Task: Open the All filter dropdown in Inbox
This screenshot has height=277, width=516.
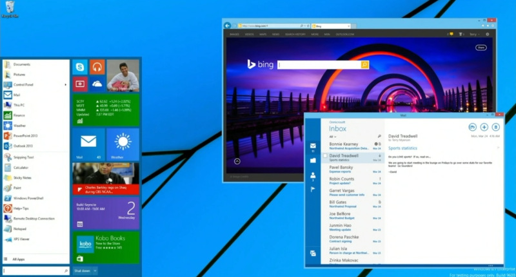Action: tap(333, 137)
